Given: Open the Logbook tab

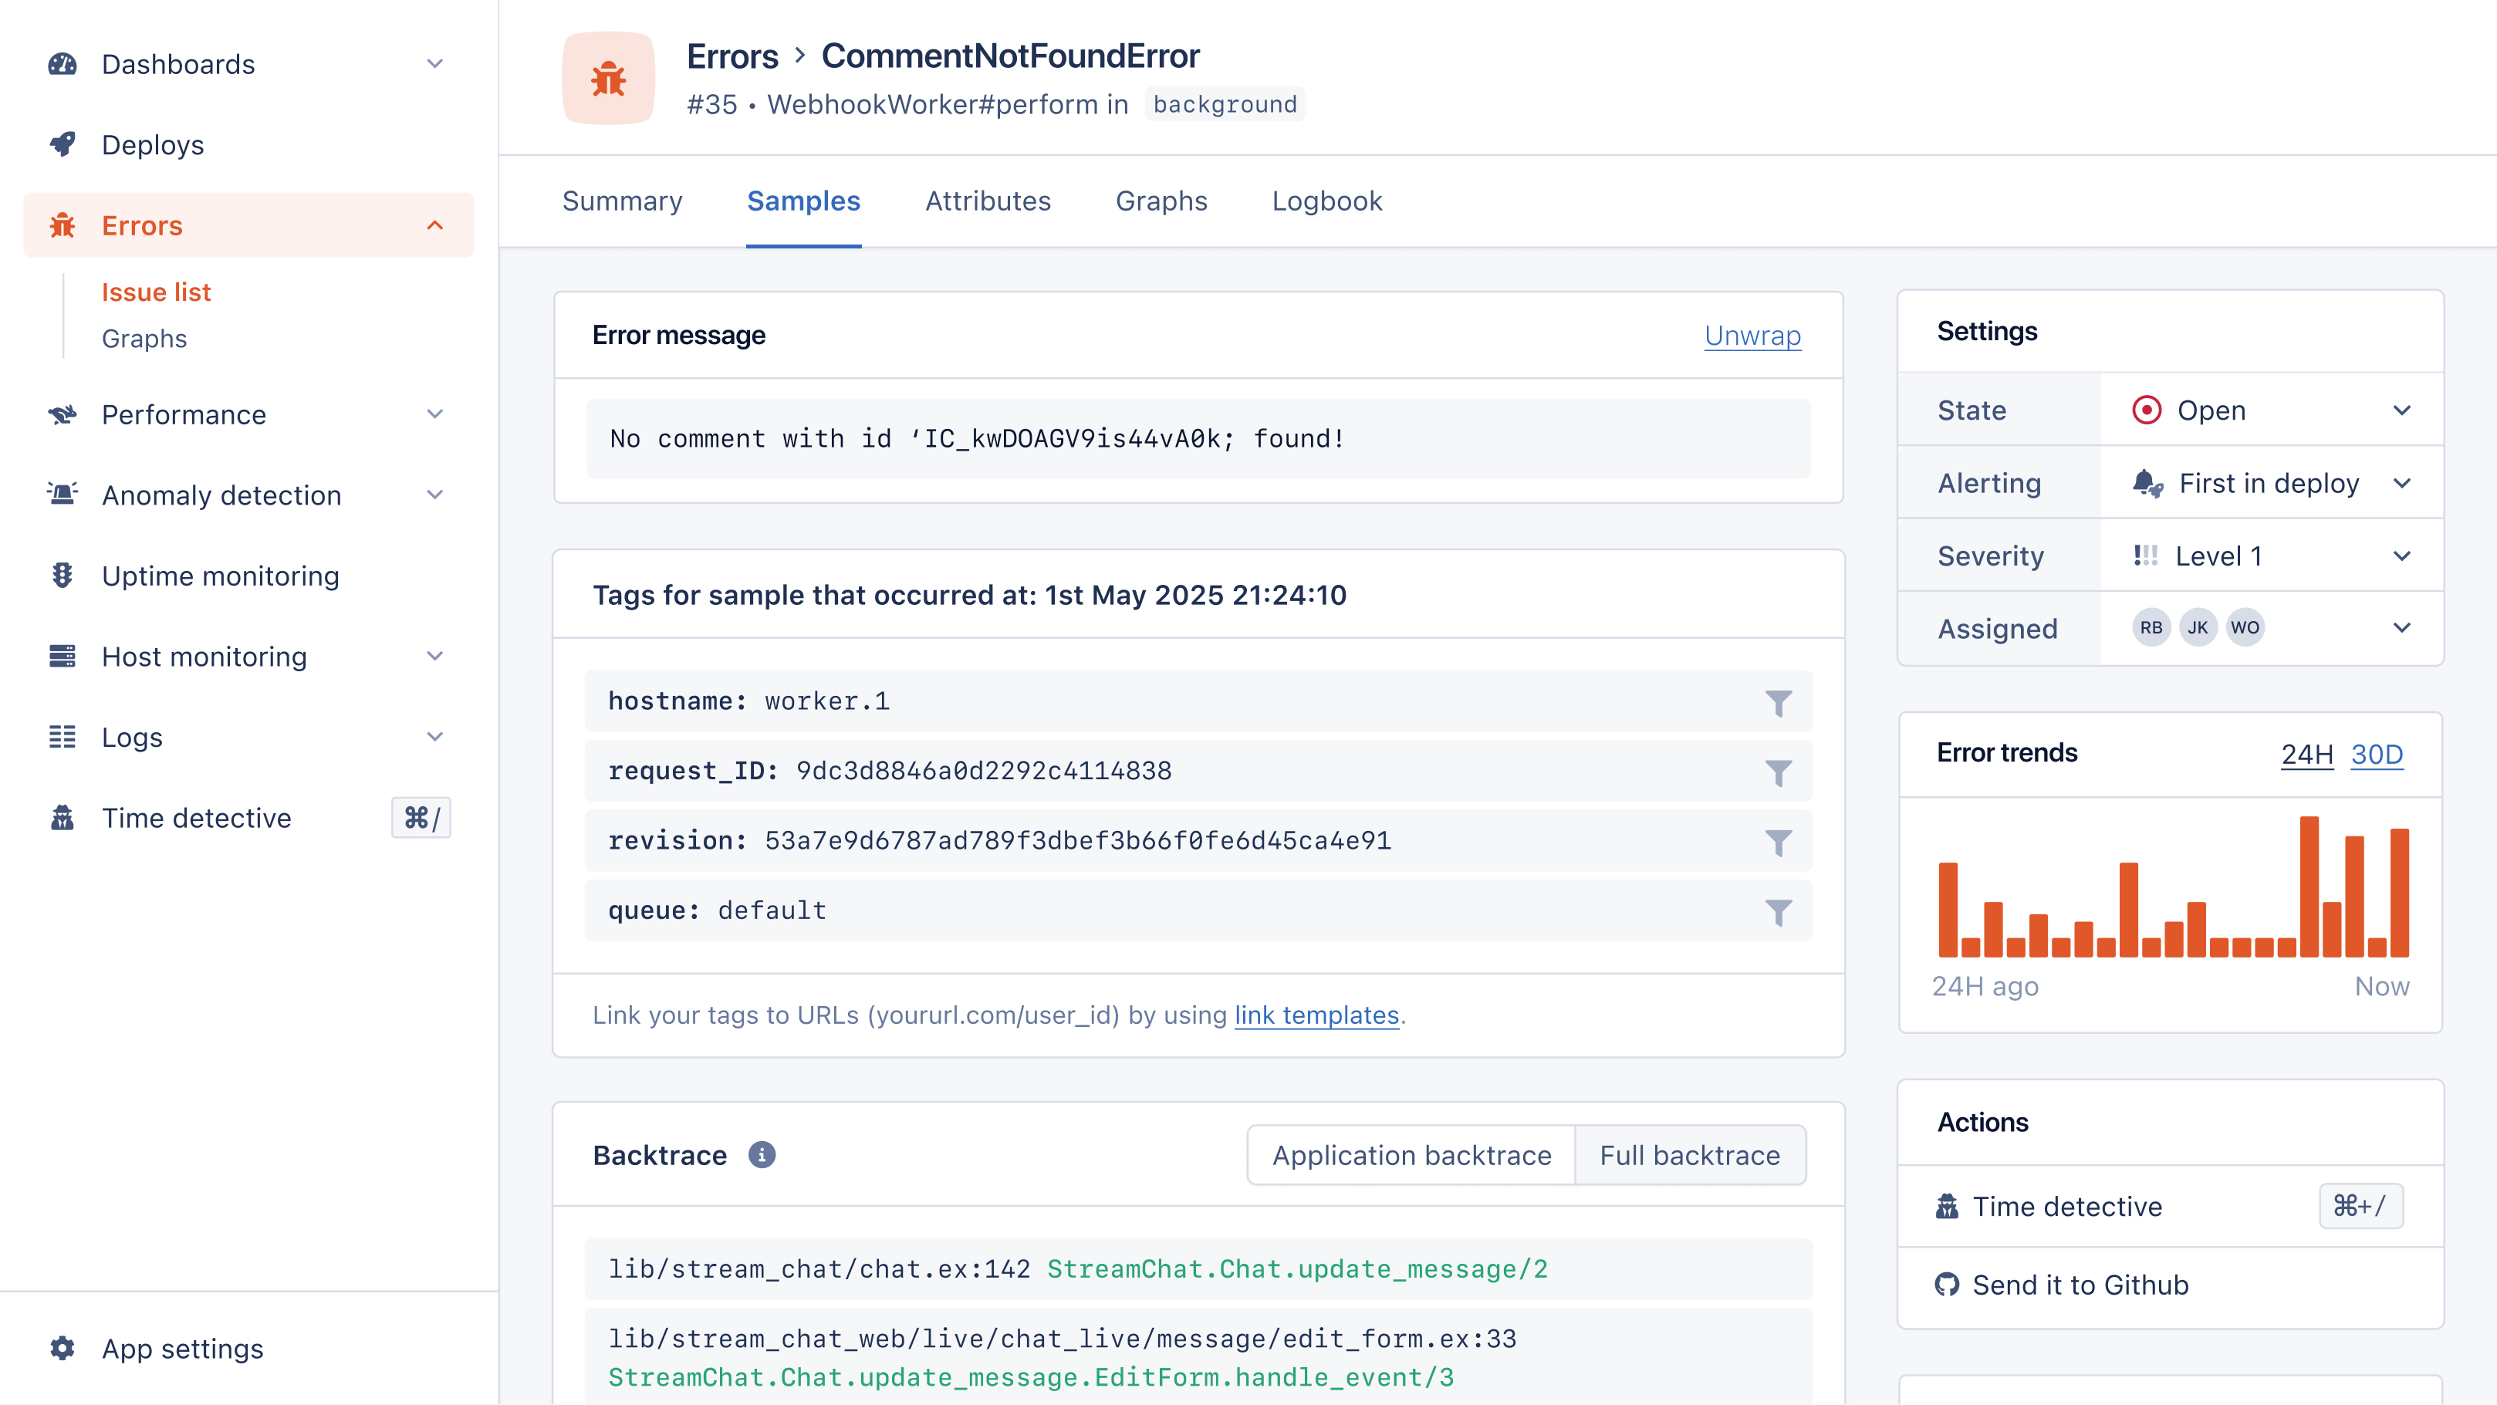Looking at the screenshot, I should [1326, 201].
